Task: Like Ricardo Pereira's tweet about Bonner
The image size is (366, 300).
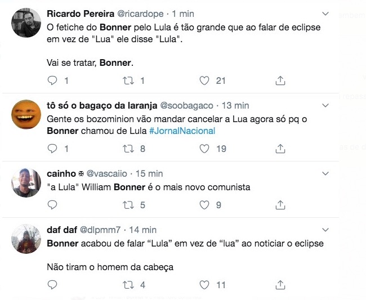Action: click(x=205, y=81)
